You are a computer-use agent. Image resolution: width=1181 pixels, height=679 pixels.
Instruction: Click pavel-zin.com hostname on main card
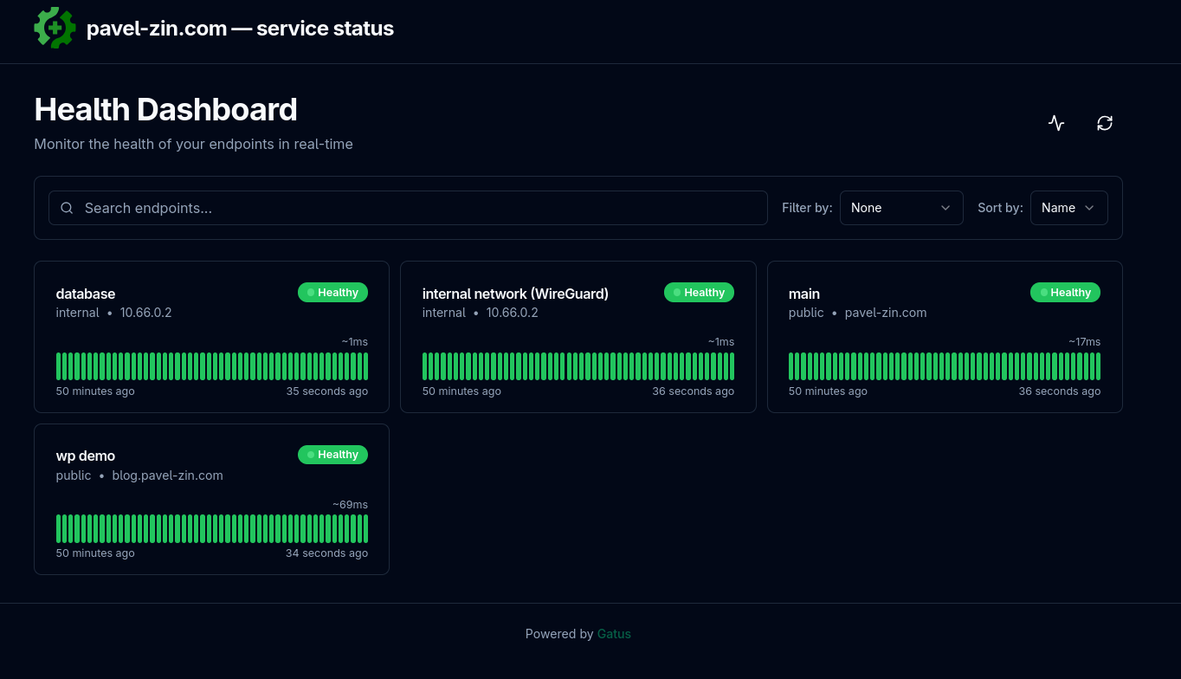[x=886, y=313]
